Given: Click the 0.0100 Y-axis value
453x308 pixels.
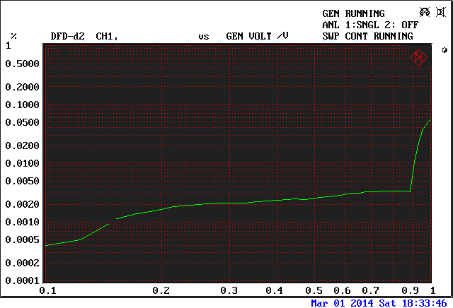Looking at the screenshot, I should click(22, 163).
